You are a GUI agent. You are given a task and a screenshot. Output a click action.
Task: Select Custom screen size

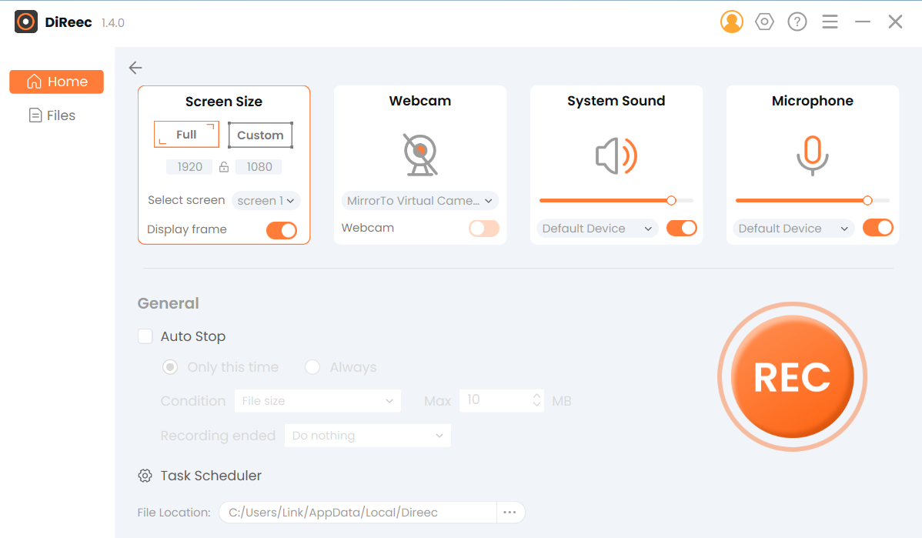click(x=260, y=135)
